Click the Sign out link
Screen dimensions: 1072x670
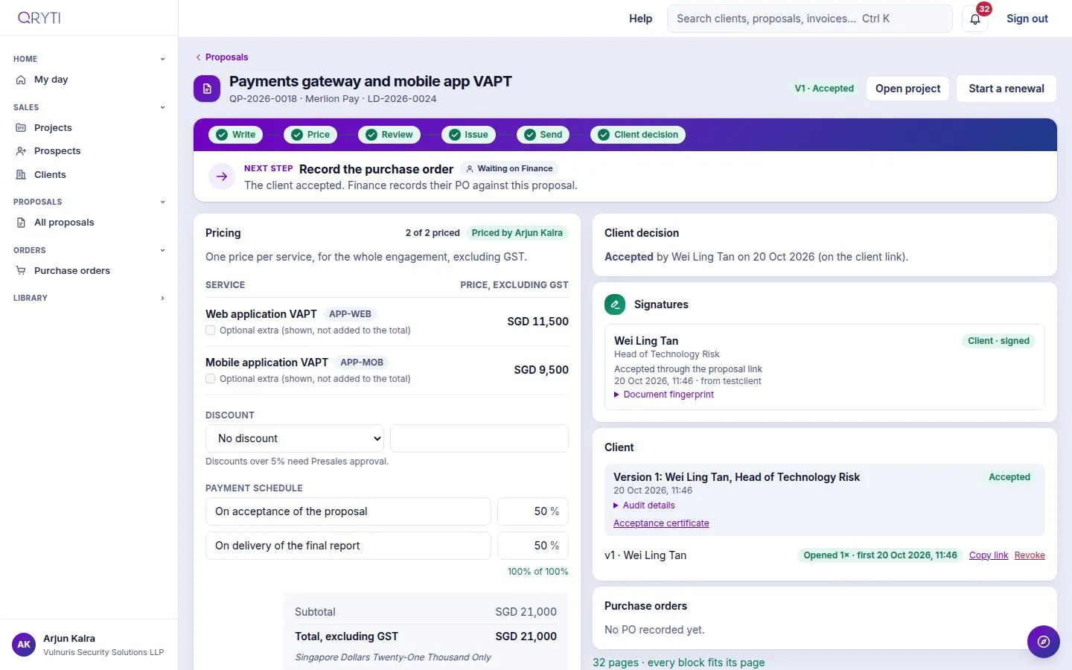coord(1027,19)
